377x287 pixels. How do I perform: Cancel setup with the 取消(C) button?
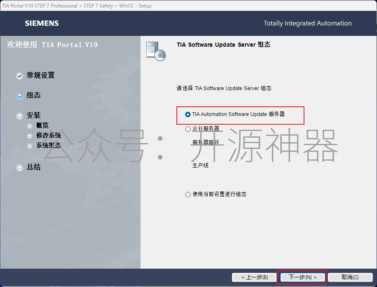(x=350, y=277)
